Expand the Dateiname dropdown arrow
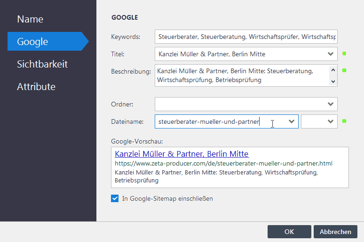364x242 pixels. [292, 121]
